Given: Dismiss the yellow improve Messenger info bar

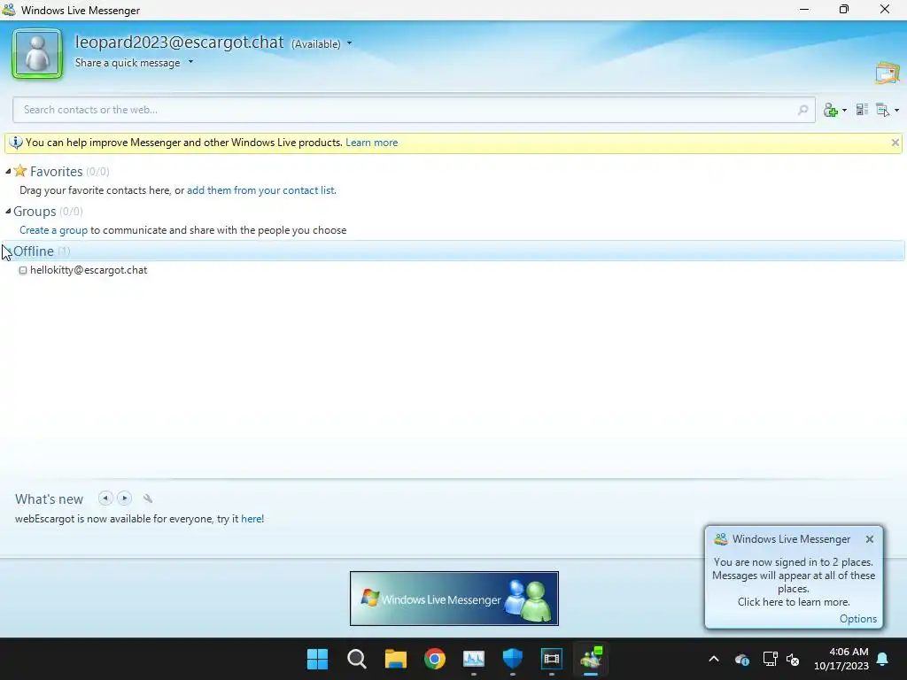Looking at the screenshot, I should click(x=895, y=143).
